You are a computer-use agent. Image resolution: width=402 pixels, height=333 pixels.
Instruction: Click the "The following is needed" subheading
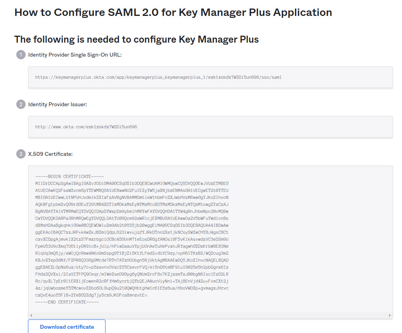pos(136,39)
